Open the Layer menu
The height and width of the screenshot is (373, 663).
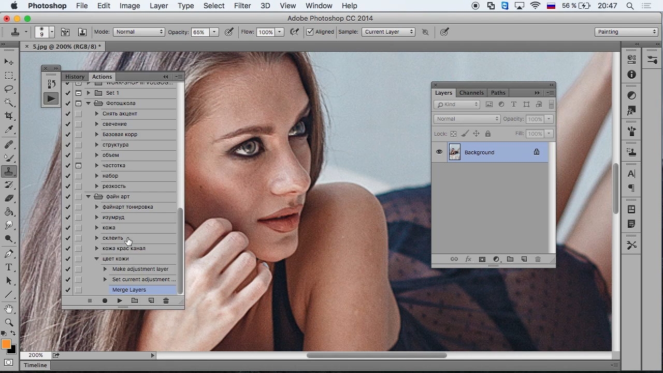point(158,6)
